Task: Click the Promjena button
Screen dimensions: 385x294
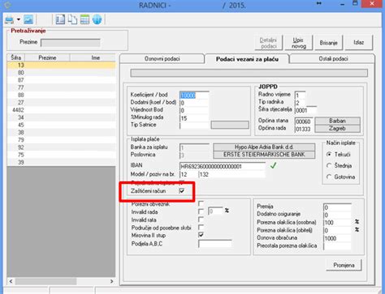Action: tap(344, 265)
